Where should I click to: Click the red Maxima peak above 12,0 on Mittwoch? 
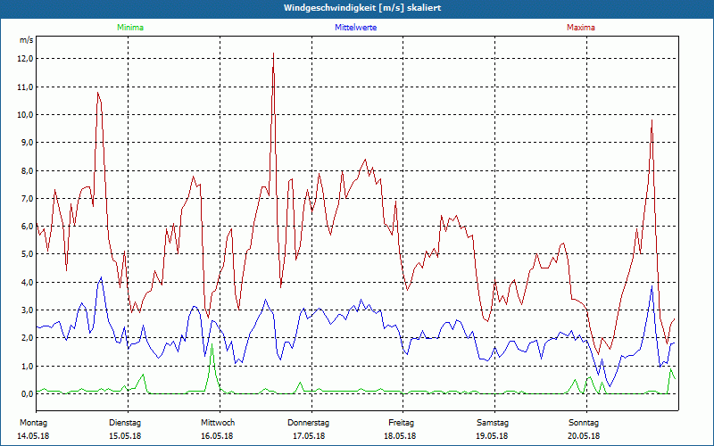[x=273, y=54]
